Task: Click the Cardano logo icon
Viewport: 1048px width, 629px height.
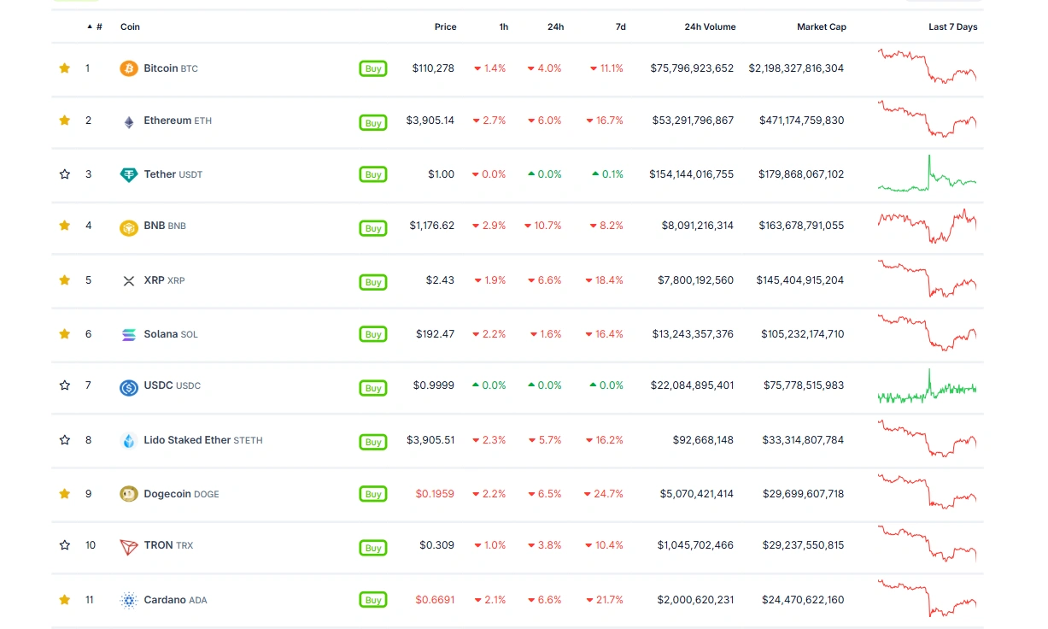Action: [129, 600]
